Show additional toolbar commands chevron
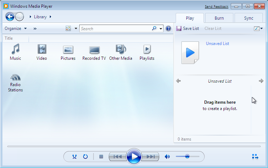The width and height of the screenshot is (268, 168). (x=35, y=28)
